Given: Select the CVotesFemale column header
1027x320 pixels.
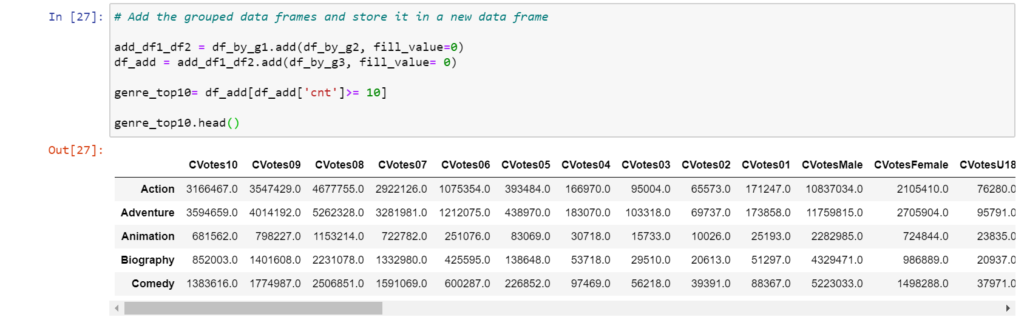Looking at the screenshot, I should 911,165.
